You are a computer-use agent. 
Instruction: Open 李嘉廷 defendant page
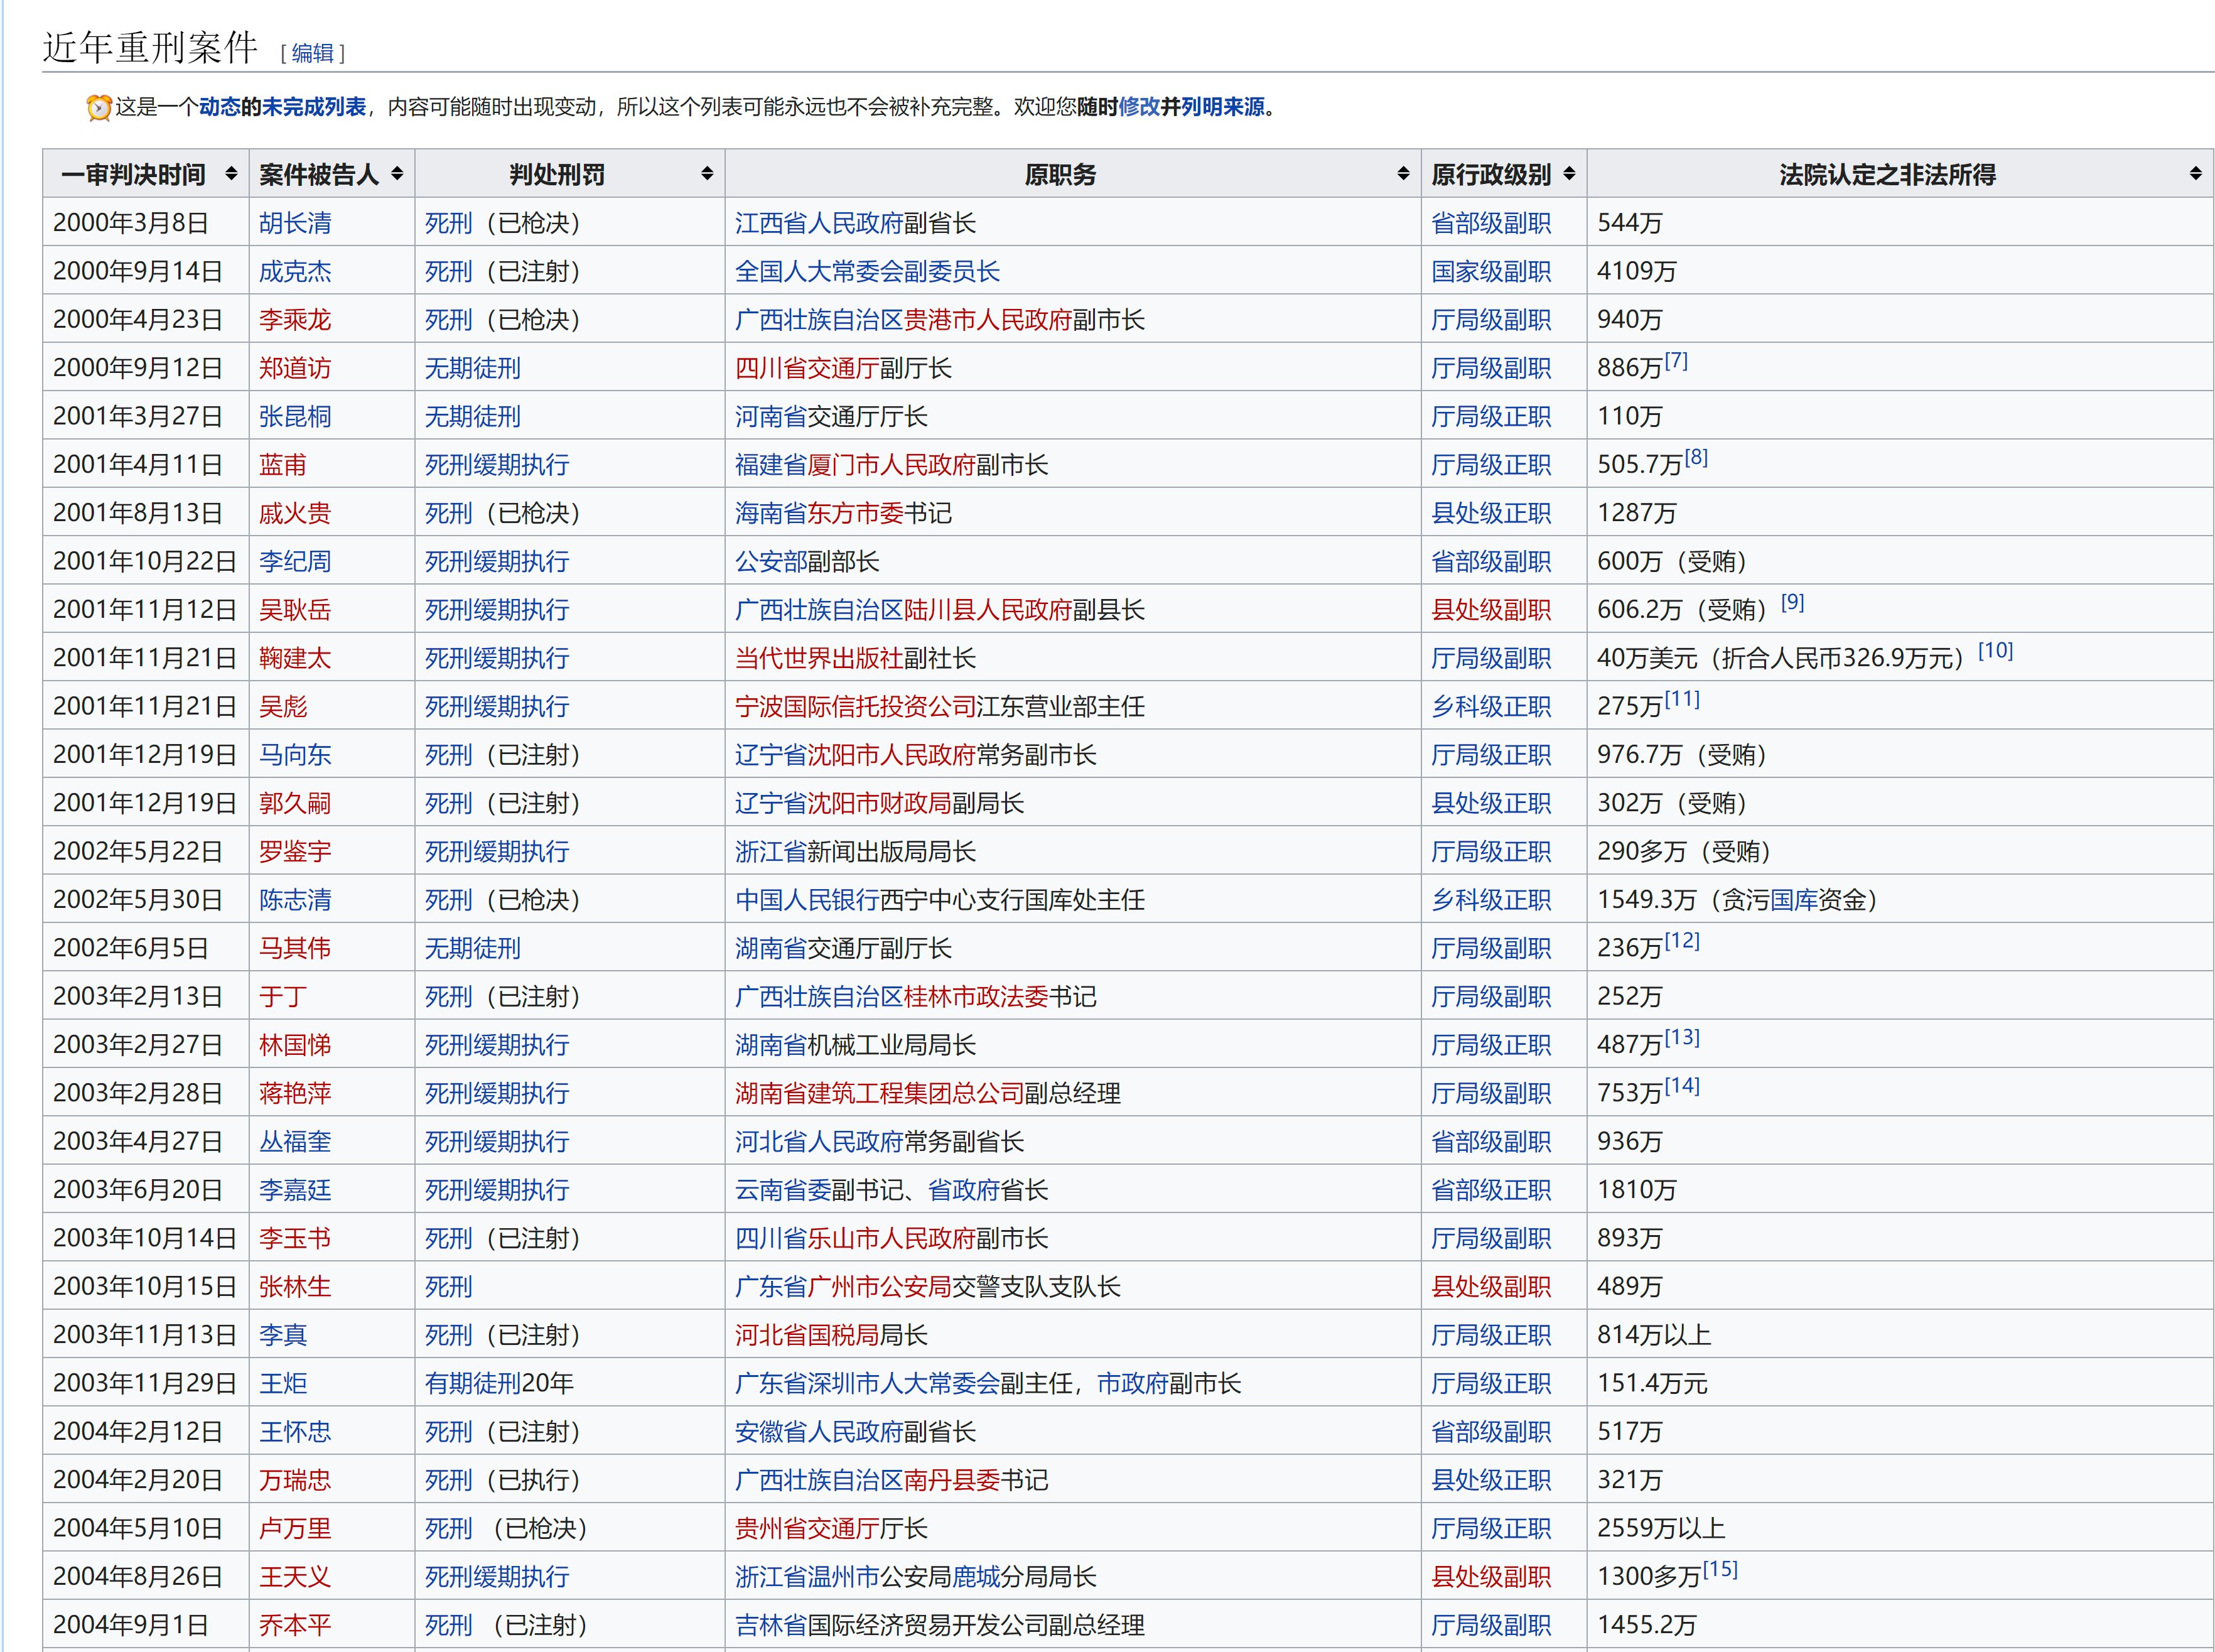coord(295,1190)
